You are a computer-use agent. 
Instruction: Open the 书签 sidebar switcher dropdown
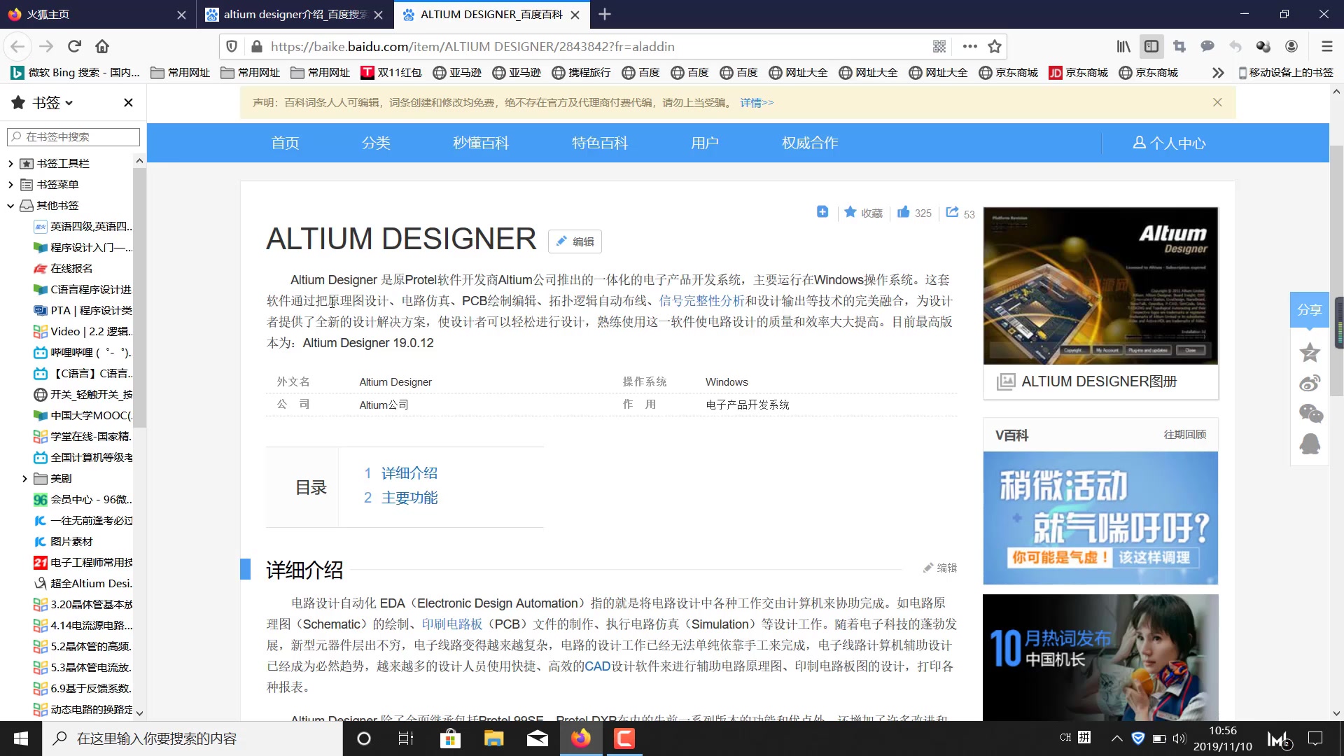pos(52,103)
